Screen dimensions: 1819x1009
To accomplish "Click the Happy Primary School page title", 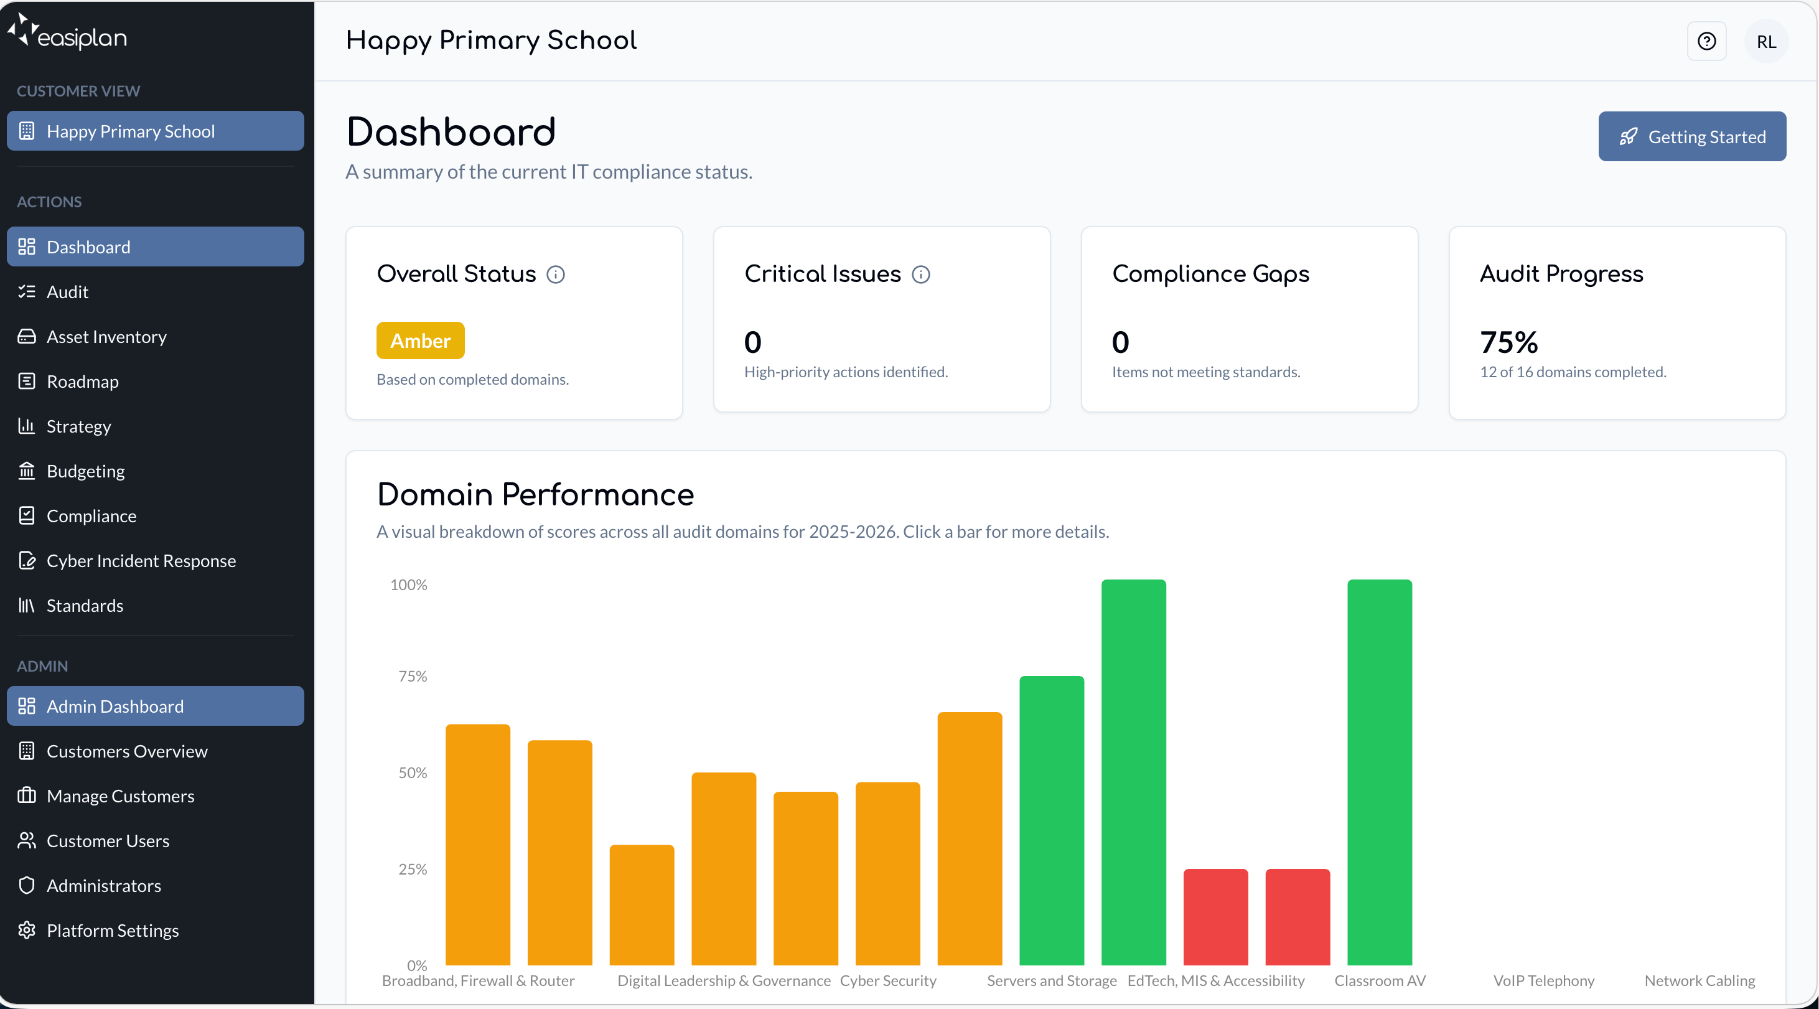I will pos(492,40).
